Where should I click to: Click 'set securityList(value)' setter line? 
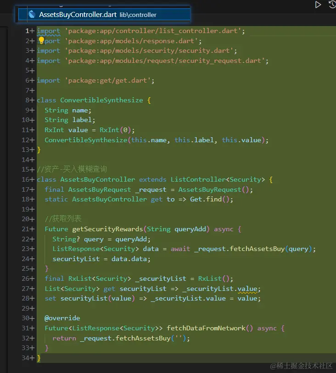tap(152, 299)
